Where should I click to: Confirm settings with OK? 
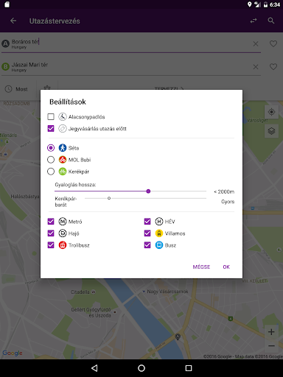coord(226,267)
